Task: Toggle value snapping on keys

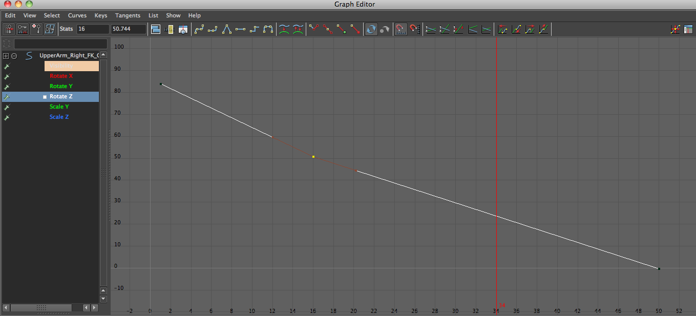Action: pyautogui.click(x=415, y=29)
